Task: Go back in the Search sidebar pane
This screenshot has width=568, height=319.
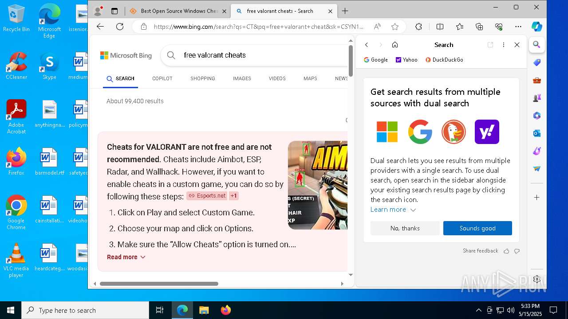Action: coord(367,45)
